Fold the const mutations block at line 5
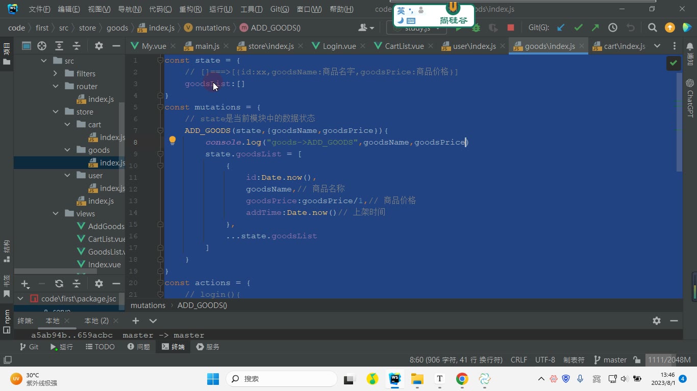This screenshot has height=391, width=697. pos(160,107)
